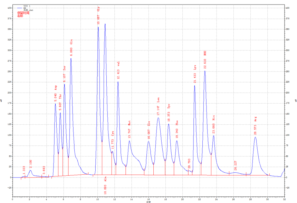Click the blue VIS 1 legend line
Screen dimensions: 297x203
[x=20, y=8]
